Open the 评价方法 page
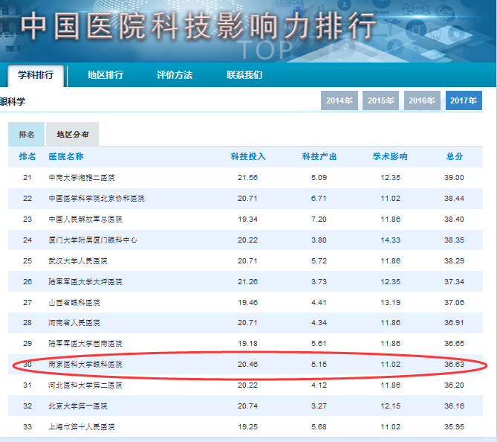The height and width of the screenshot is (442, 497). point(175,75)
